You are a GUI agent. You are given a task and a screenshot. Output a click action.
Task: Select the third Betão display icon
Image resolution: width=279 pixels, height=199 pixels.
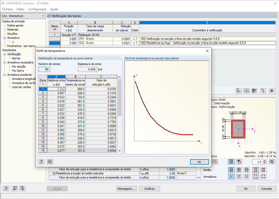click(247, 170)
